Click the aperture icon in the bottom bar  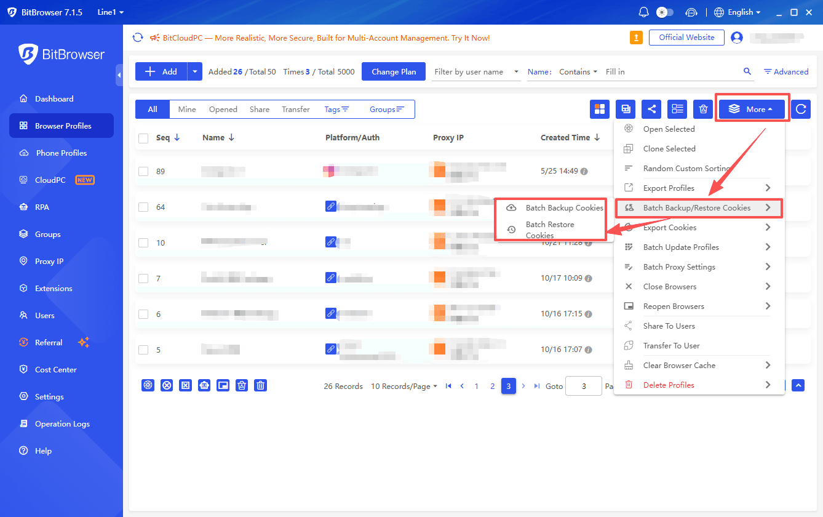pos(148,385)
